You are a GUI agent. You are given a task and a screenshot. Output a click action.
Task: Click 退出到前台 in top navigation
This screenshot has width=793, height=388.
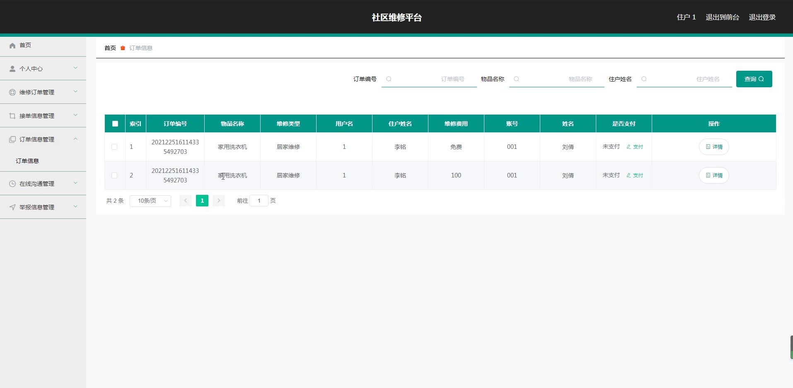click(722, 17)
